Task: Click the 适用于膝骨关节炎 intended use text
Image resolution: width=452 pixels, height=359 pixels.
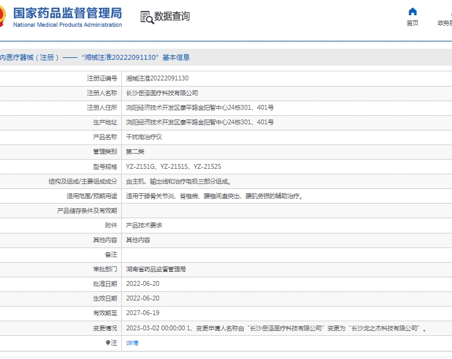Action: pos(214,196)
